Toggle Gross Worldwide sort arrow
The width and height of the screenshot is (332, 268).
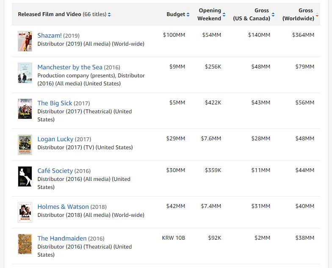pyautogui.click(x=317, y=14)
